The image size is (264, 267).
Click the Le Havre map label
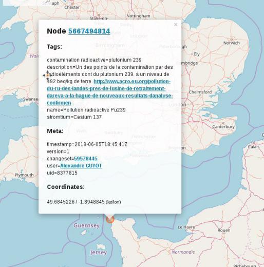(186, 227)
